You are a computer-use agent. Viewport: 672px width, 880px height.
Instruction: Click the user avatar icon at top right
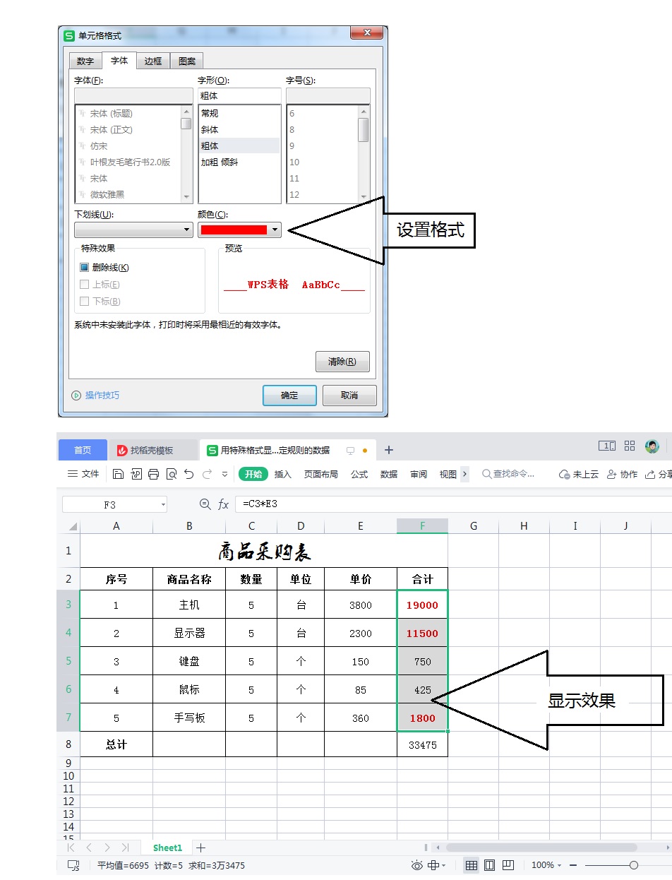(x=652, y=446)
